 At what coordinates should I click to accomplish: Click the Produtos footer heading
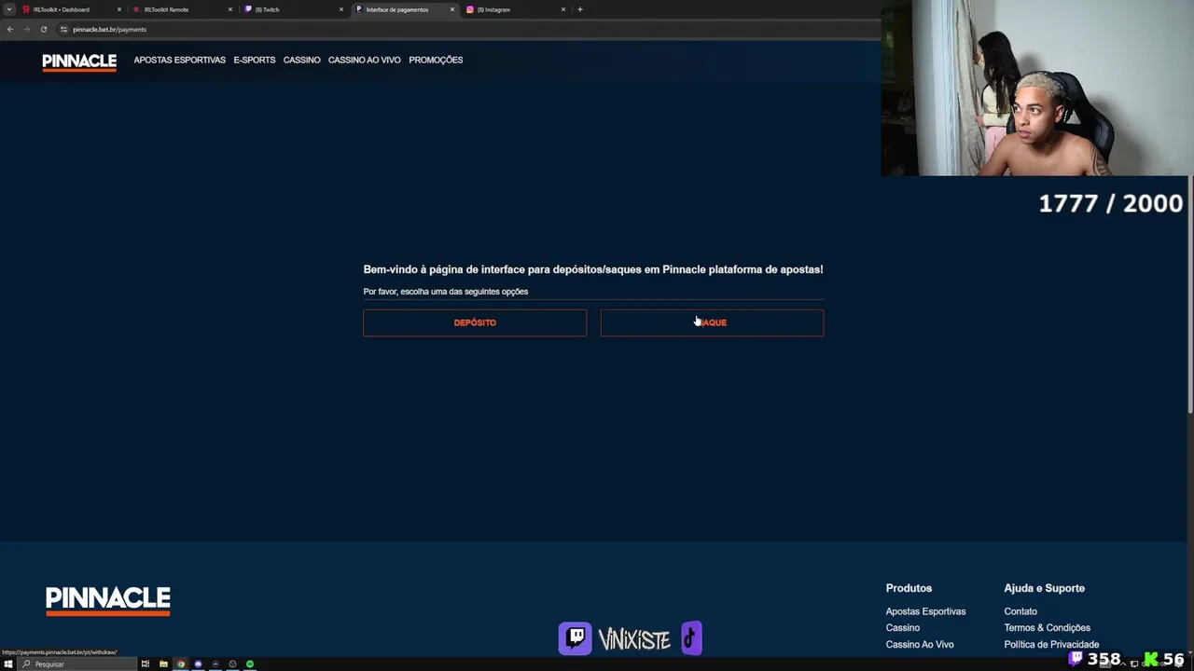[x=909, y=588]
